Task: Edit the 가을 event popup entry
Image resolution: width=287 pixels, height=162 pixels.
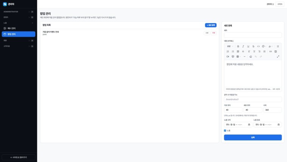Action: tap(207, 33)
